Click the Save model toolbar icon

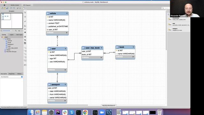[x=7, y=8]
